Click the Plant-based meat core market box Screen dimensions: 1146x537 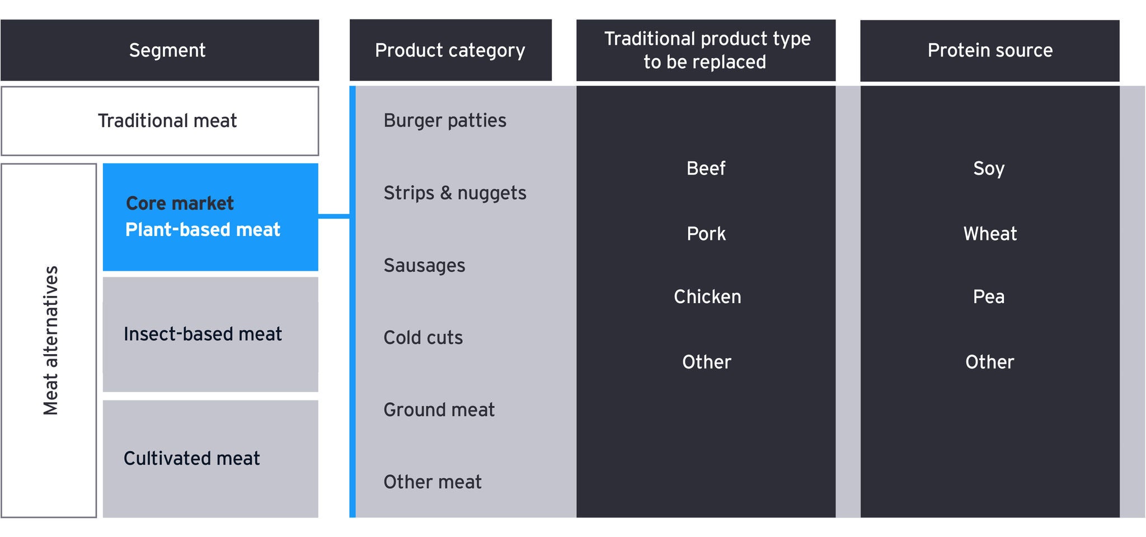(x=210, y=217)
